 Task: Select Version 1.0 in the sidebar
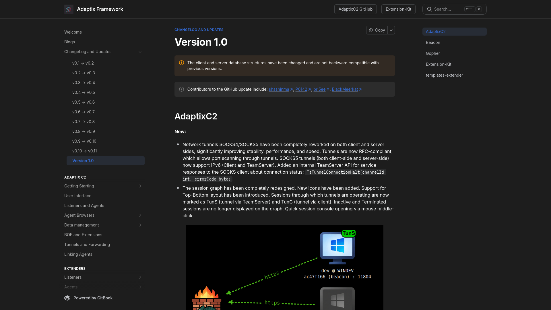[83, 161]
